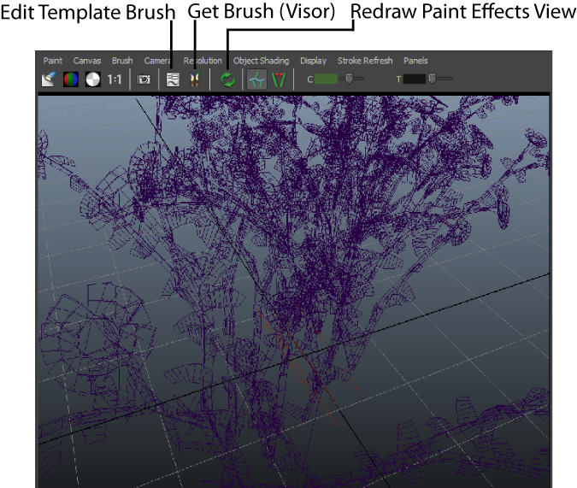
Task: Open Get Brush Visor icon
Action: tap(195, 79)
